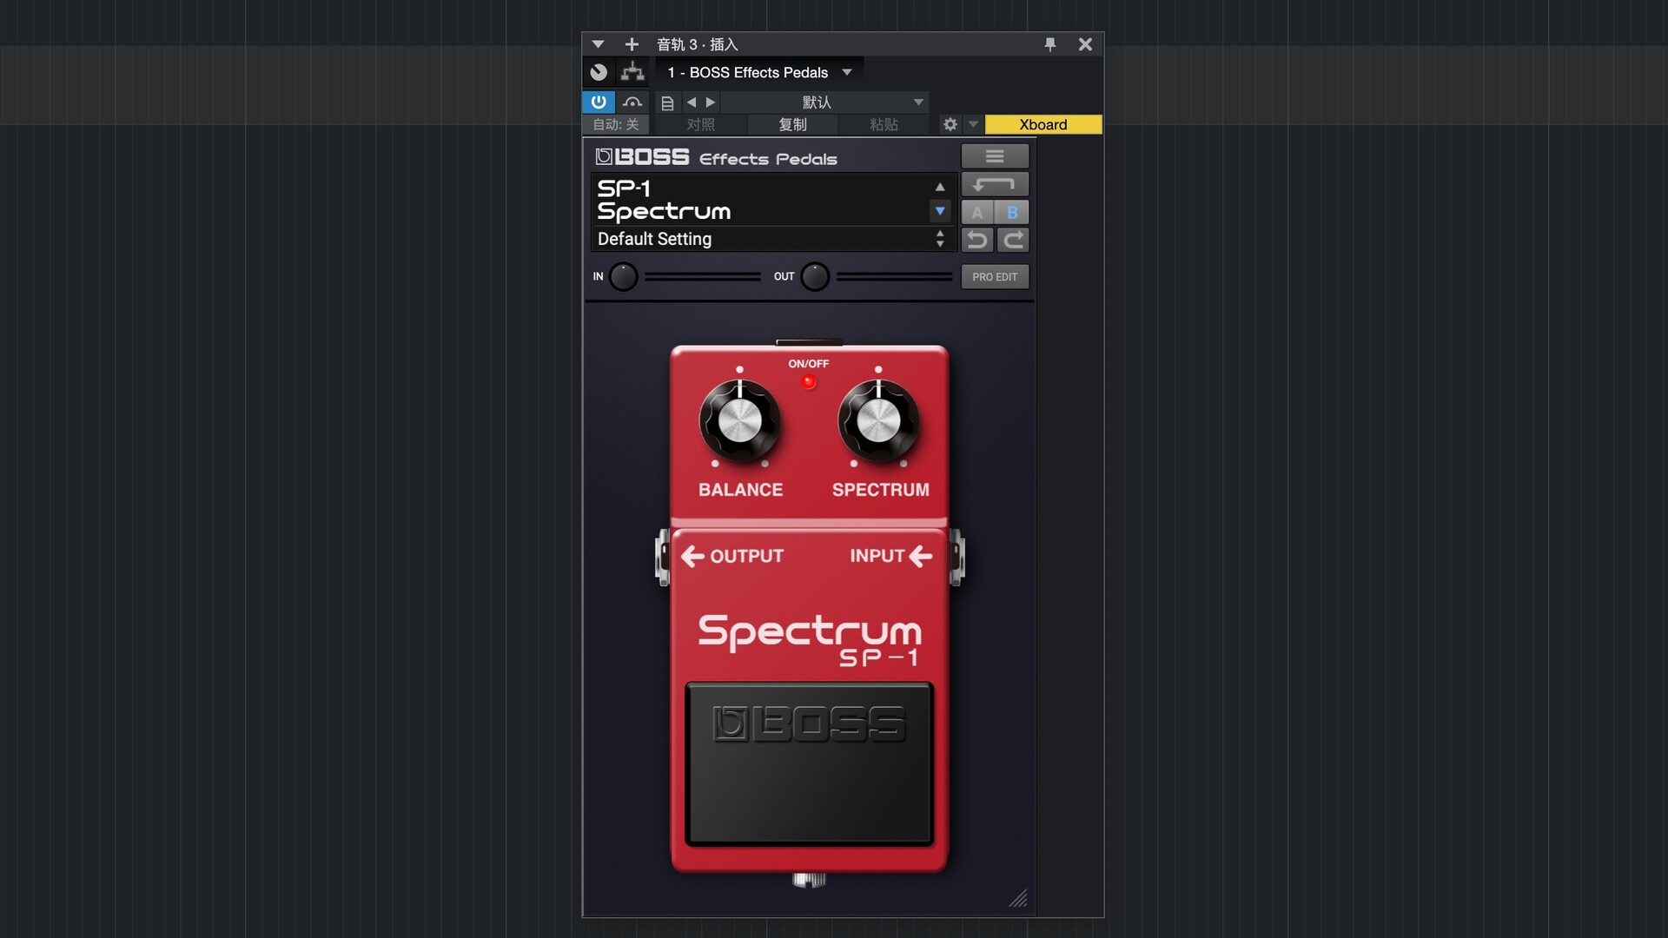Click the BALANCE knob on the pedal
Viewport: 1668px width, 938px height.
pyautogui.click(x=739, y=422)
